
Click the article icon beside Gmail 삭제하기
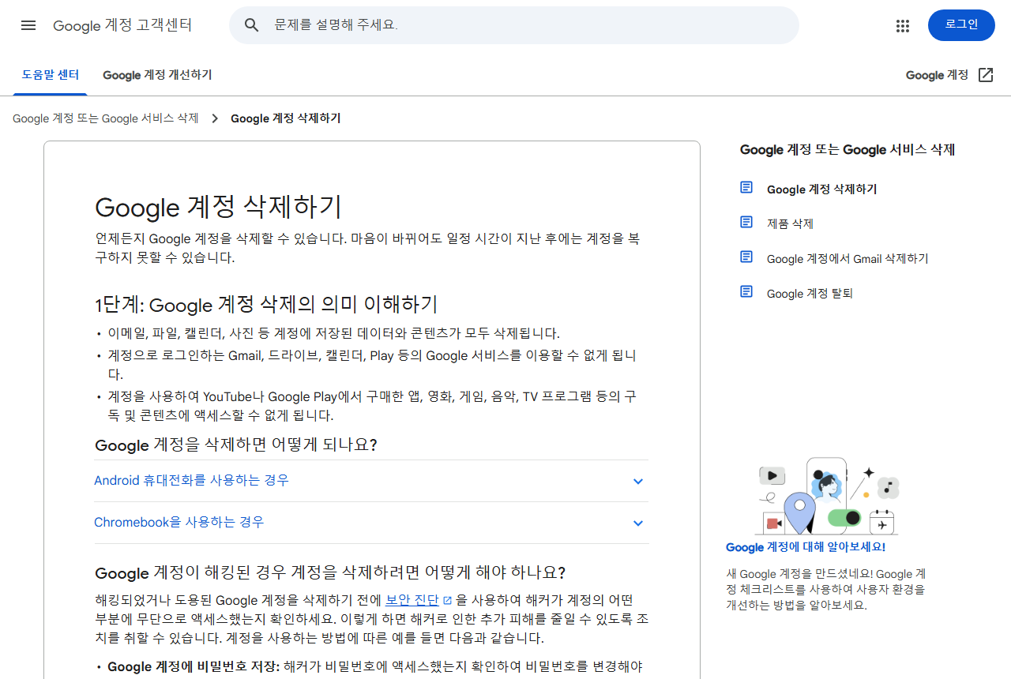(746, 257)
